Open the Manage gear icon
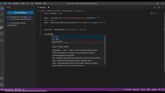Viewport: 165px width, 93px height. [x=2, y=84]
